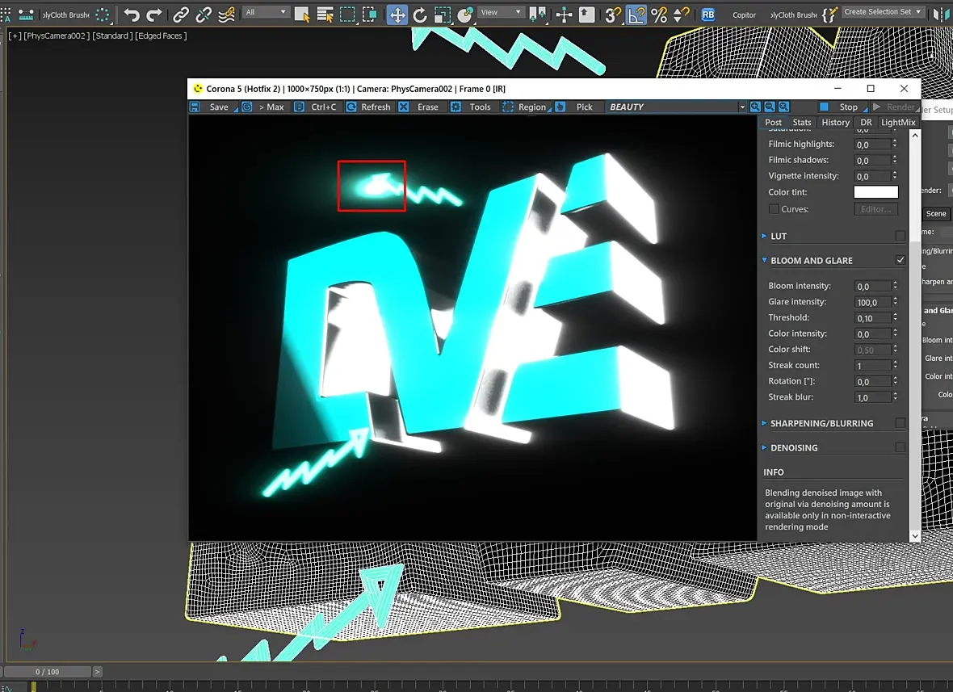This screenshot has width=953, height=692.
Task: Toggle the Percent Snap tool
Action: tap(659, 15)
